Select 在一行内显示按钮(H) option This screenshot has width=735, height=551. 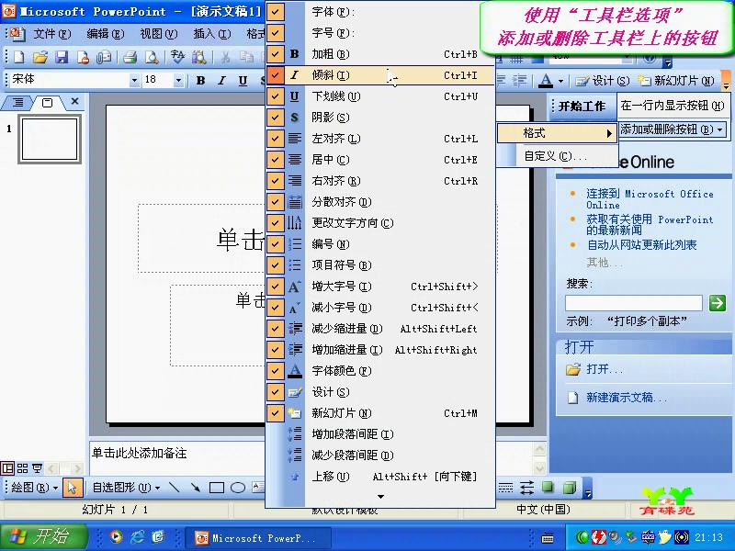(673, 106)
